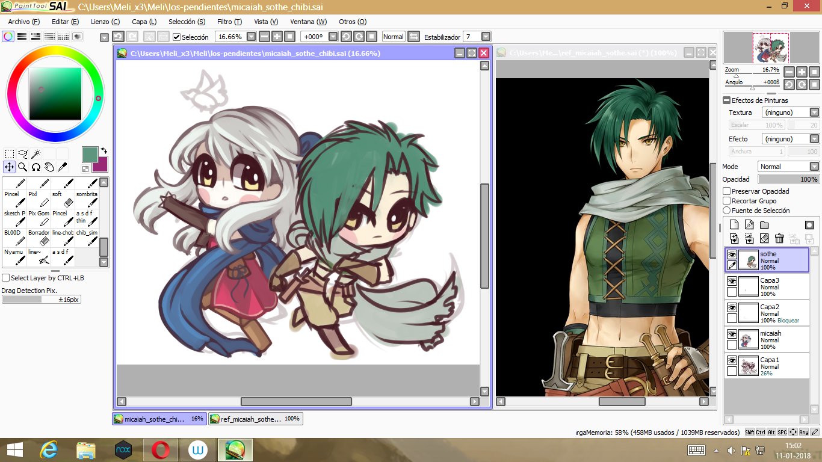
Task: Open the rotation angle dropdown
Action: pos(333,37)
